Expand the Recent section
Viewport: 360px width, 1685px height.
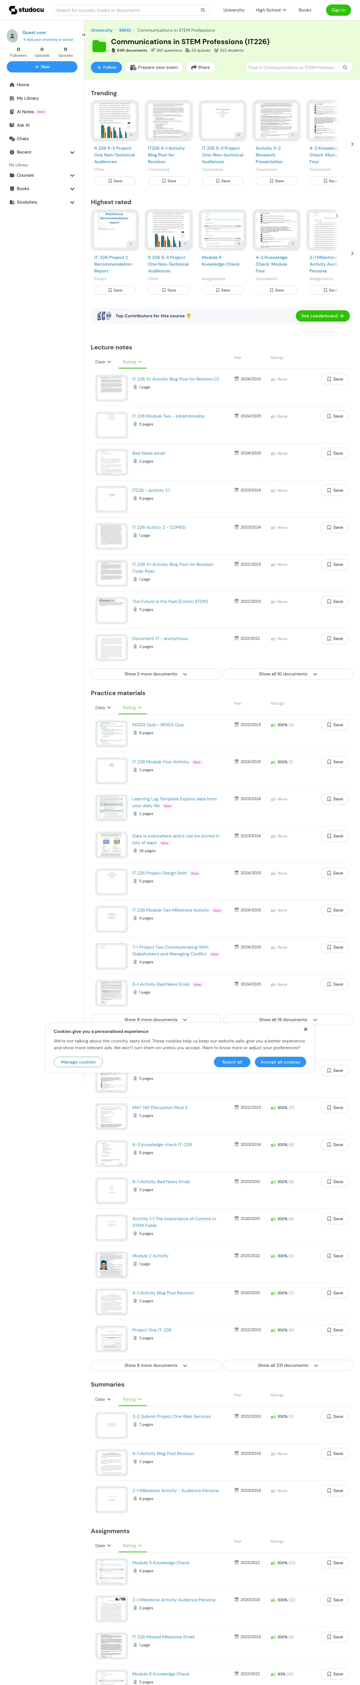(x=72, y=152)
